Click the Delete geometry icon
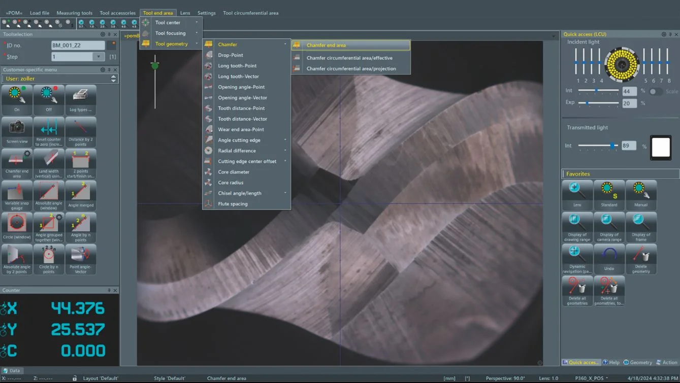 coord(640,257)
